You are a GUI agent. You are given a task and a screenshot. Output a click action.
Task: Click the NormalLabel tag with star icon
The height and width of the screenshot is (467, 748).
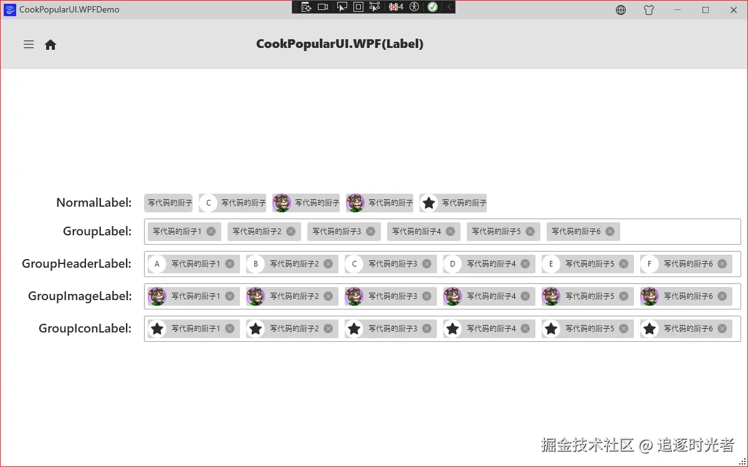(x=453, y=203)
